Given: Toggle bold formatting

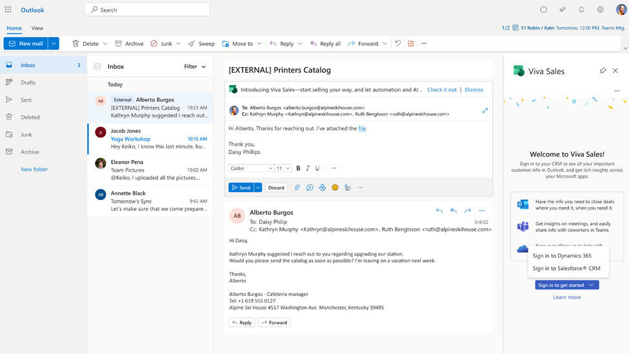Looking at the screenshot, I should click(298, 168).
